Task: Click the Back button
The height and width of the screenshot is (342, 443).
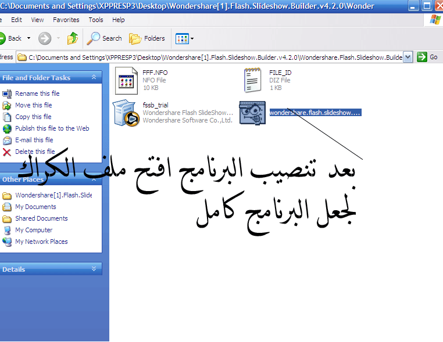Action: 10,38
